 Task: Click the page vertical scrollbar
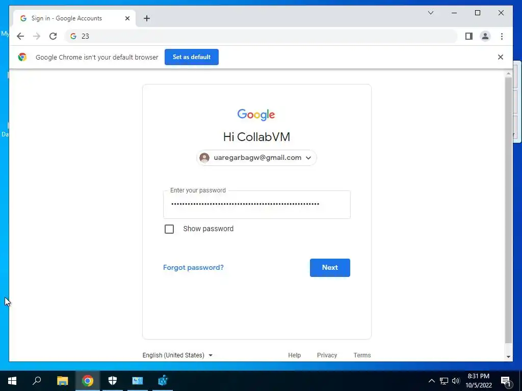(508, 209)
